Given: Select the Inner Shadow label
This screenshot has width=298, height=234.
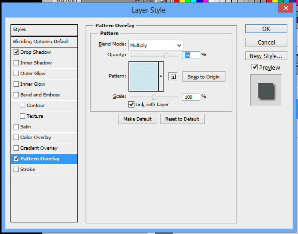Looking at the screenshot, I should point(36,63).
